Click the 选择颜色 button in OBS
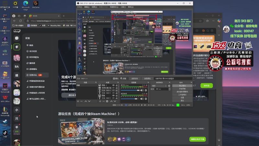Screen dimensions: 259x146 [147, 79]
